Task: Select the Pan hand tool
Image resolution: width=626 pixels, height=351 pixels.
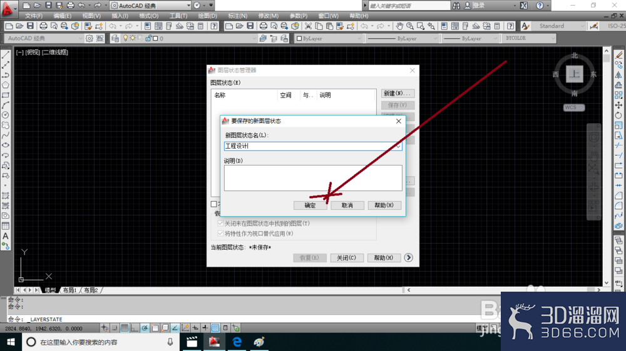Action: click(x=399, y=26)
